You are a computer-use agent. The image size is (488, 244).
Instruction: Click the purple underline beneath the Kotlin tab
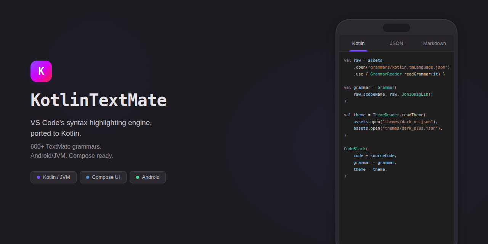(x=358, y=50)
